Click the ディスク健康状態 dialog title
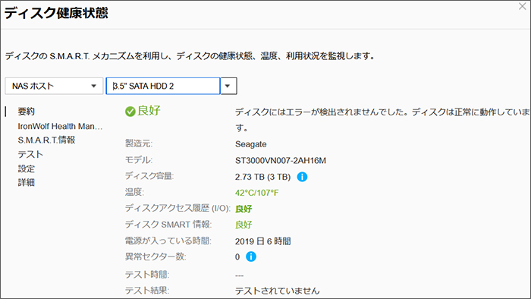The width and height of the screenshot is (531, 299). [x=56, y=13]
